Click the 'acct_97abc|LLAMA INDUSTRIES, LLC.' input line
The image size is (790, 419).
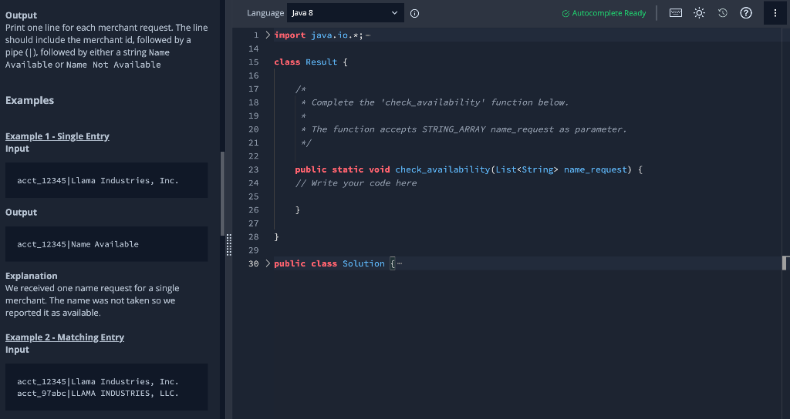[x=98, y=394]
